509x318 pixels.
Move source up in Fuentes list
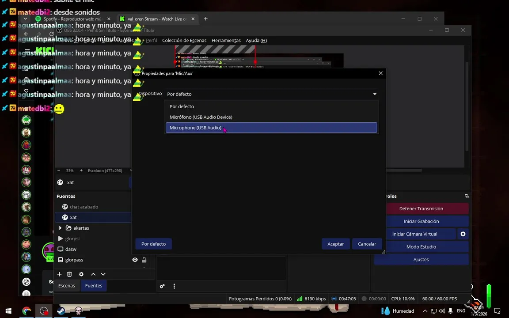(93, 274)
